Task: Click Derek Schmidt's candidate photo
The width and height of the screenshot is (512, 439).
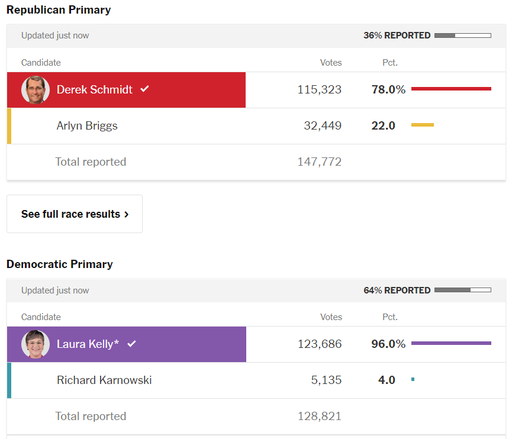Action: [36, 90]
